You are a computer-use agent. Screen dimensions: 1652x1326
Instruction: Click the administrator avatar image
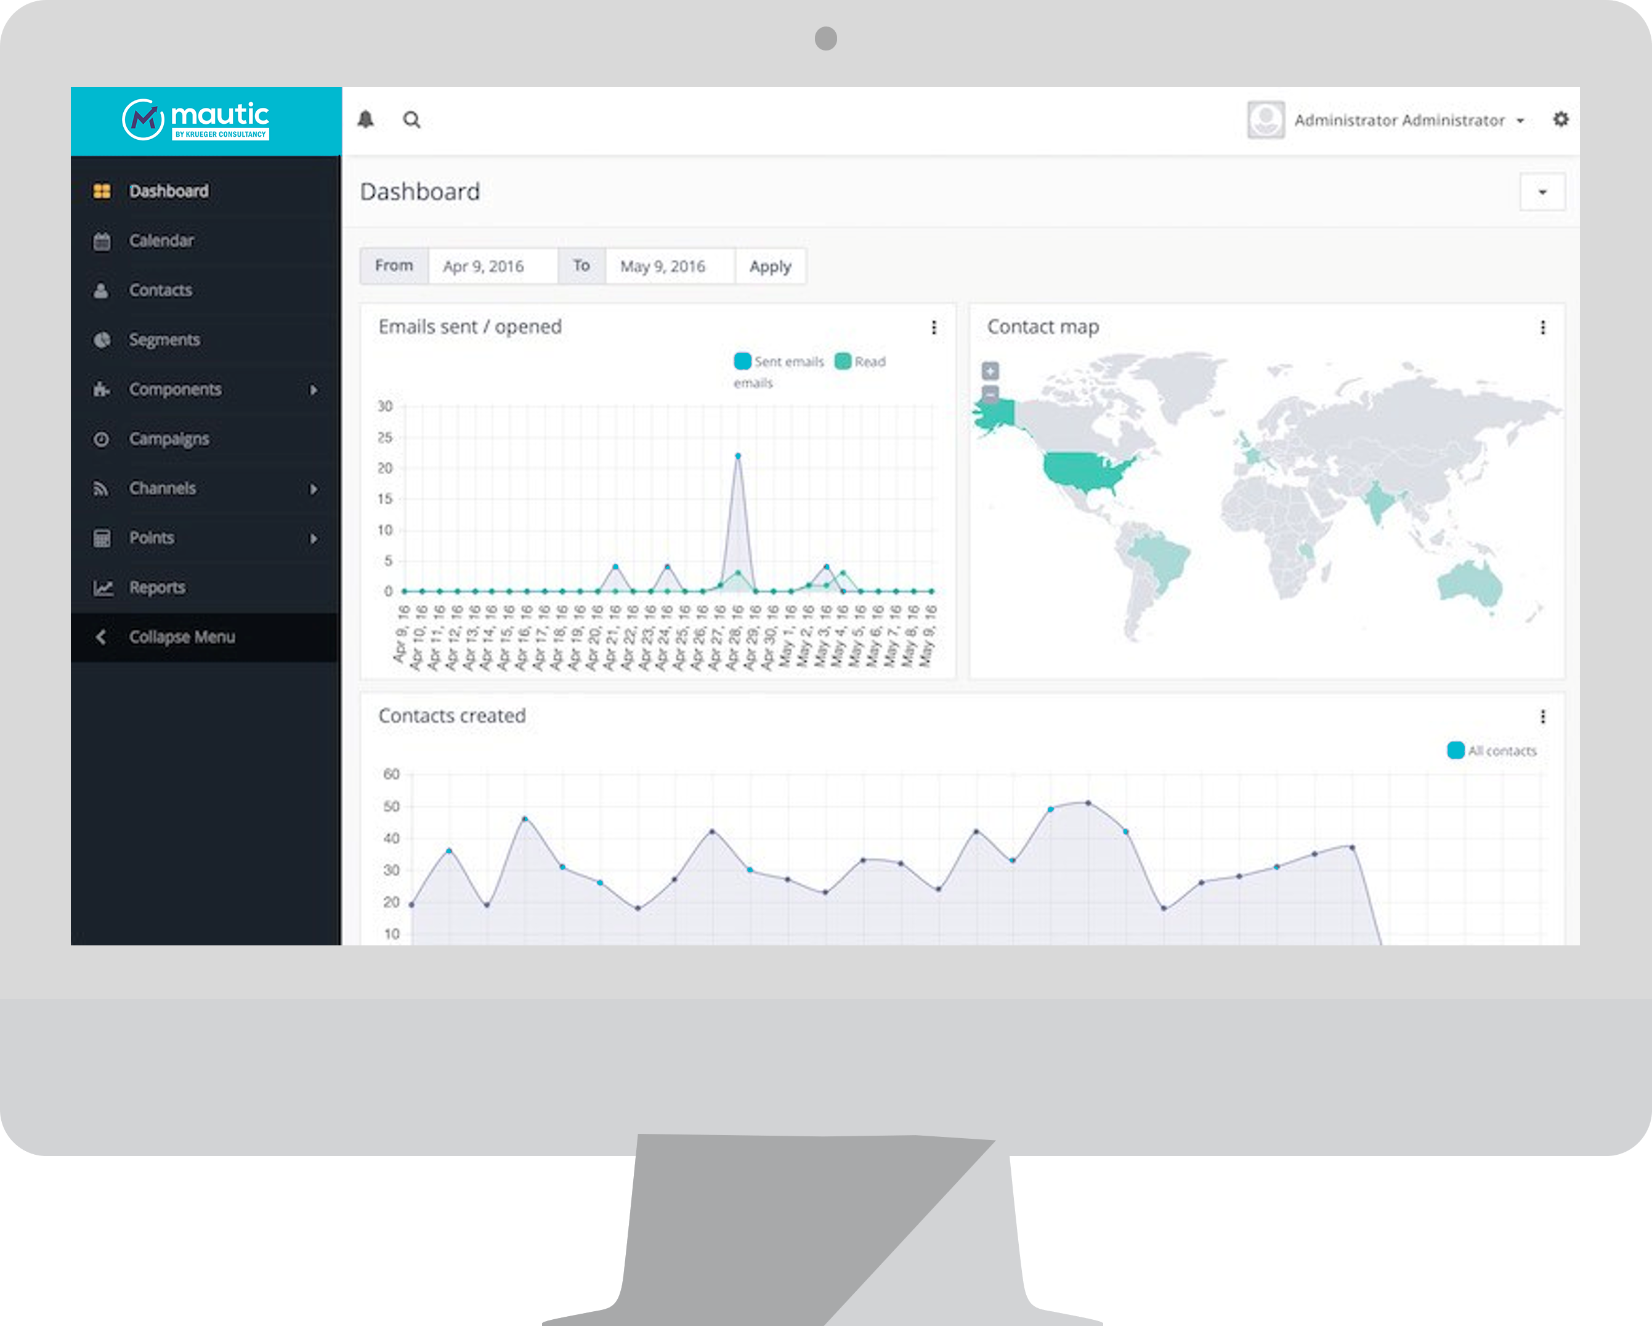(1266, 119)
